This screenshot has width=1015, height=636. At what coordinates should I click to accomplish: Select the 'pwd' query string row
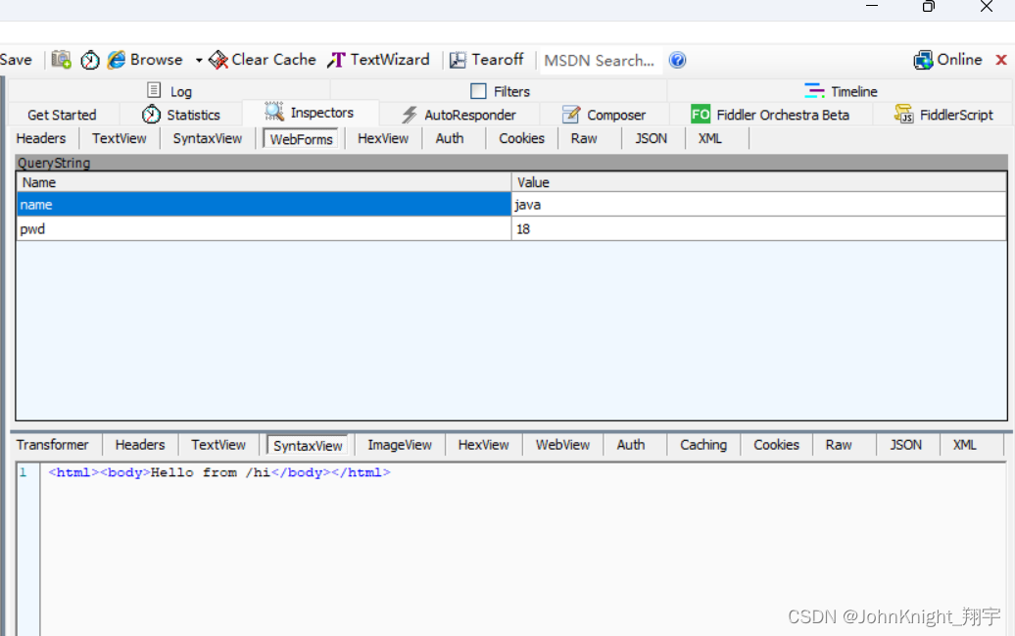coord(265,228)
